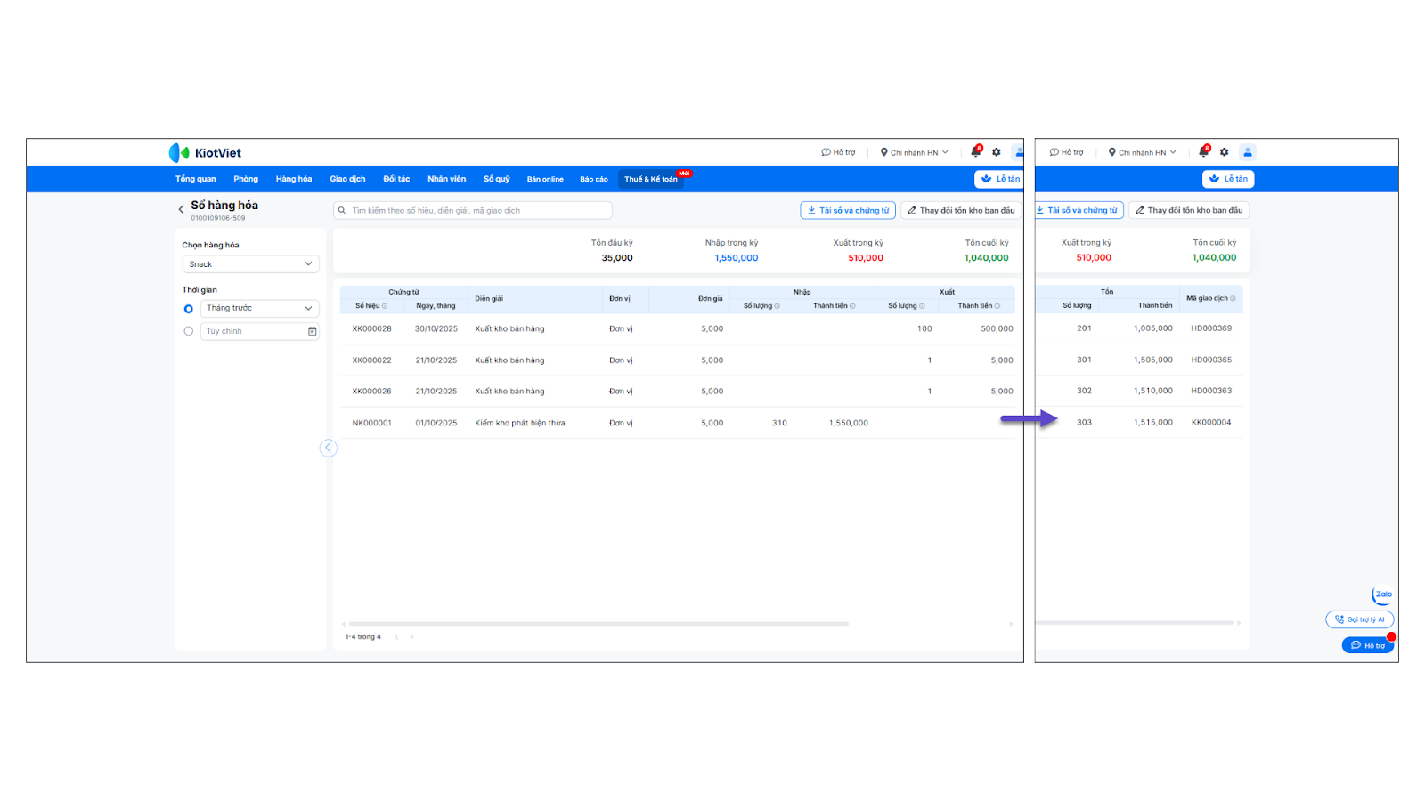Open the Gọi trợ lý AI button
Screen dimensions: 1425x801
point(1360,619)
